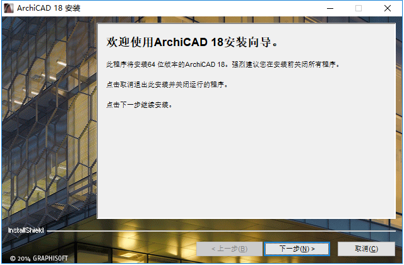Click the building image strip above the welcome panel
Viewport: 404px width, 265px height.
point(246,20)
